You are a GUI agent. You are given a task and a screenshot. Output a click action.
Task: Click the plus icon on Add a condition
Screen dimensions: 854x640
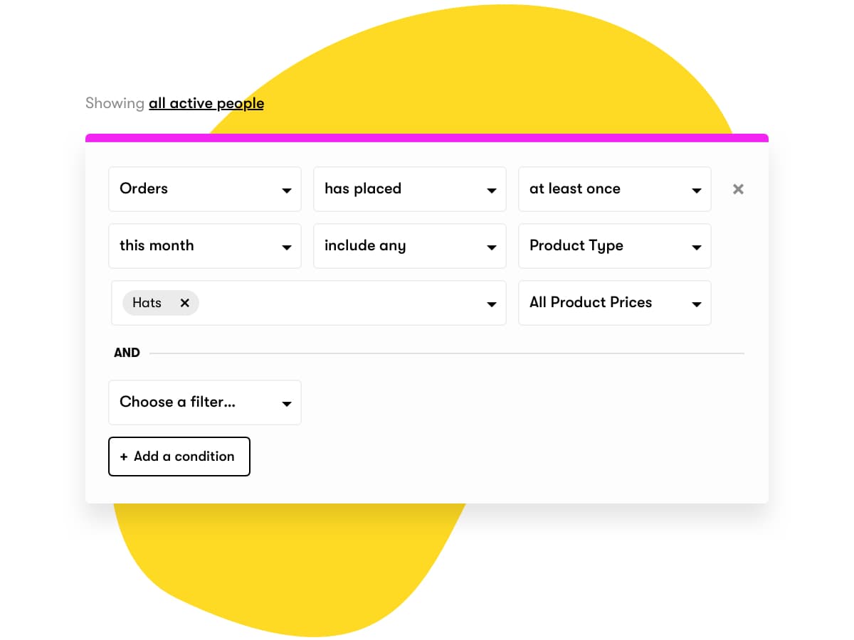pyautogui.click(x=124, y=457)
